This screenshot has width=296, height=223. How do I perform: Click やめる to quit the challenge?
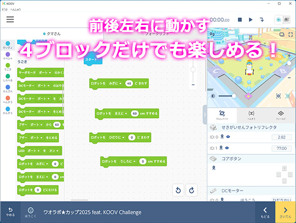(10, 212)
